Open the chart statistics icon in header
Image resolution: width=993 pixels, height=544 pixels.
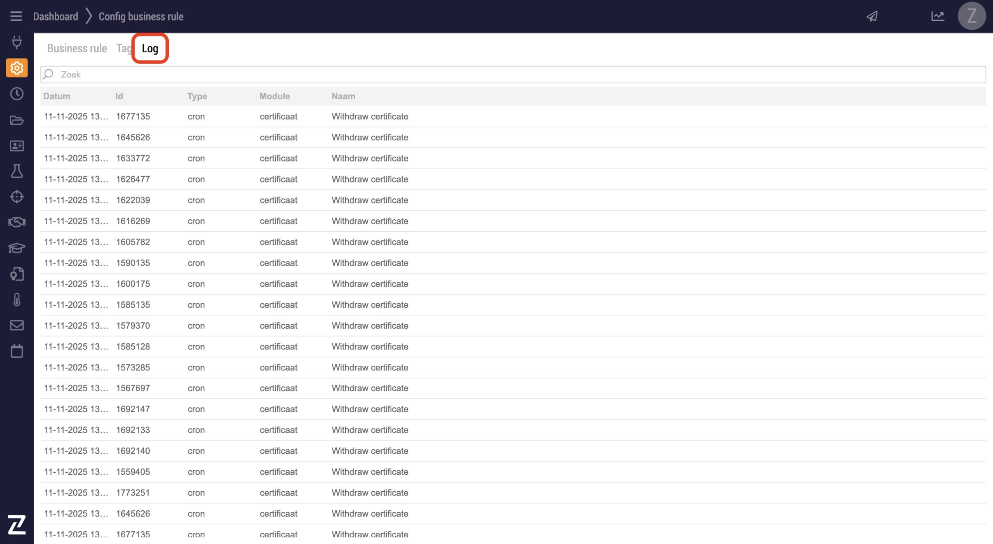click(938, 16)
